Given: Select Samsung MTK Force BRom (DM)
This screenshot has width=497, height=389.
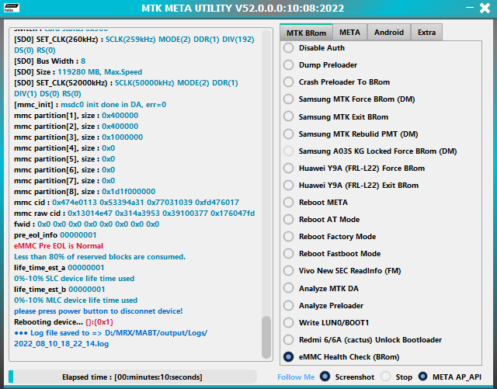Looking at the screenshot, I should pos(288,99).
